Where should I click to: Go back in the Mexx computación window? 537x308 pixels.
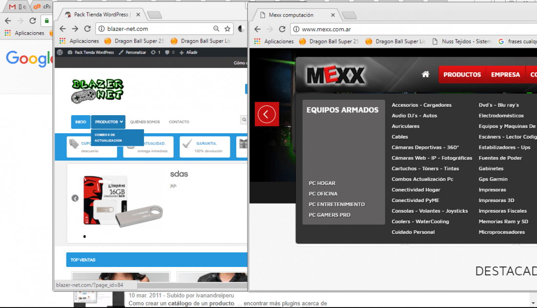[x=258, y=29]
